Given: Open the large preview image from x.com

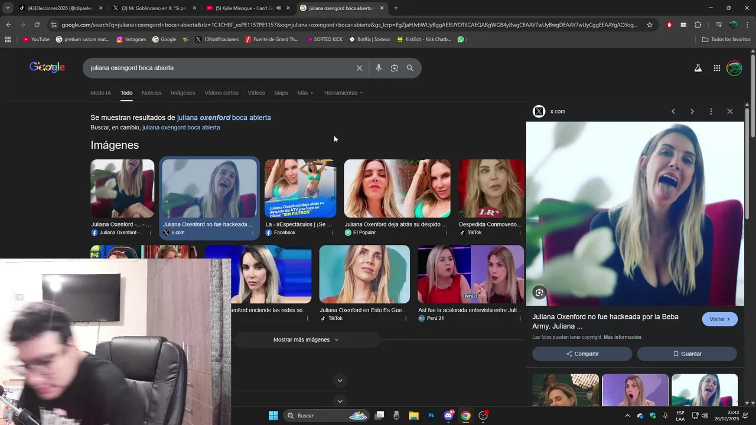Looking at the screenshot, I should (x=635, y=214).
